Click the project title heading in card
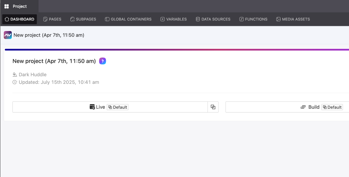Image resolution: width=349 pixels, height=177 pixels. 54,61
